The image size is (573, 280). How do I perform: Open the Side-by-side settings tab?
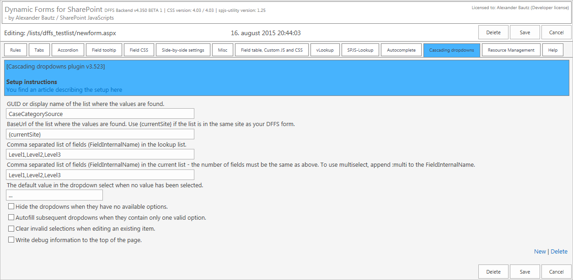click(183, 50)
